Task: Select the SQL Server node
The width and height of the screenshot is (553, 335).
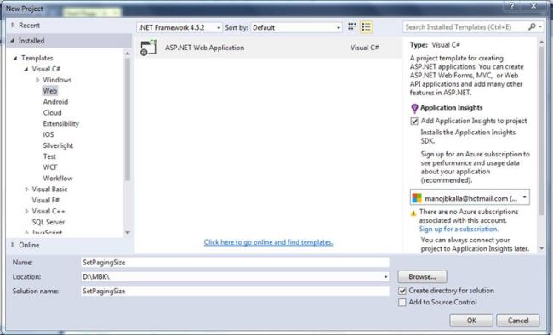Action: coord(48,222)
